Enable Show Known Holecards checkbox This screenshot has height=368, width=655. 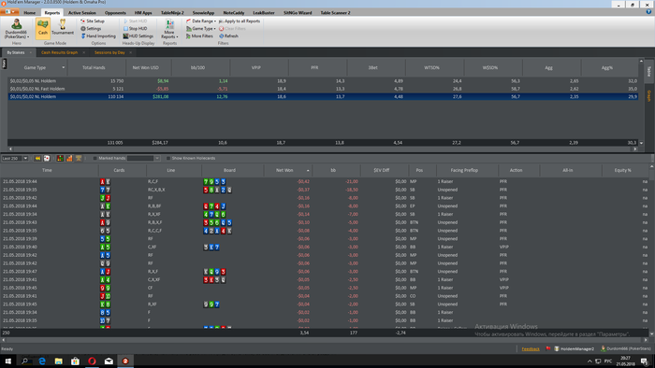click(x=168, y=159)
